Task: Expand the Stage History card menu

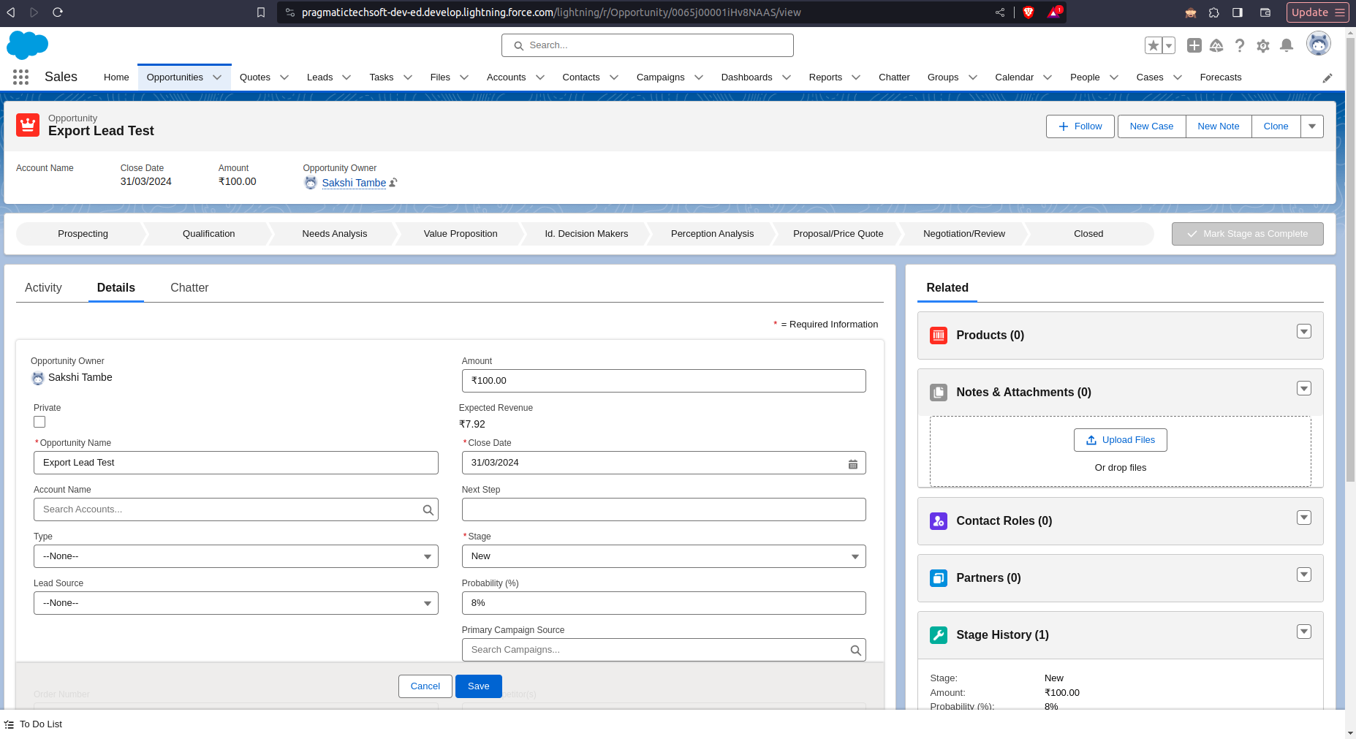Action: click(x=1304, y=632)
